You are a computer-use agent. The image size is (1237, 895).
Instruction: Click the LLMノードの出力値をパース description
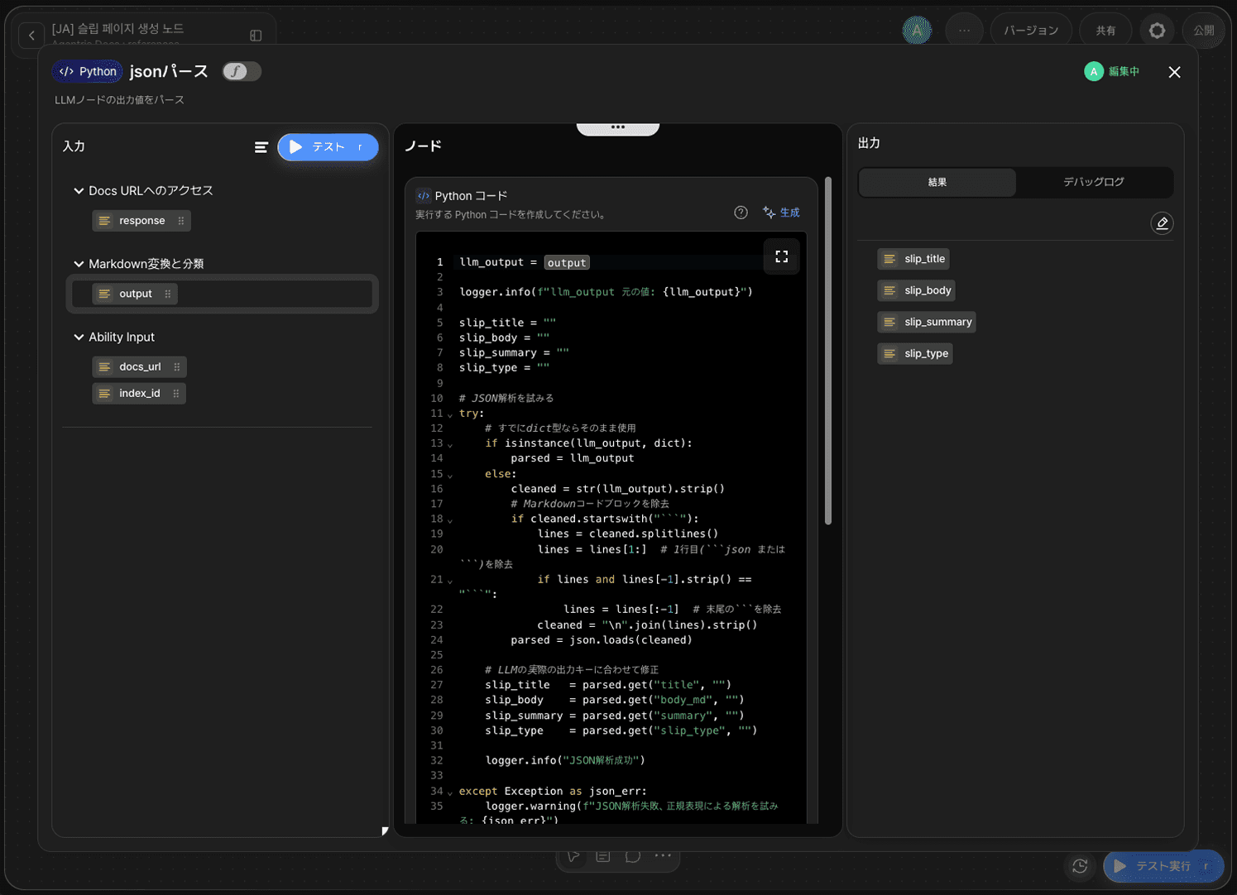120,100
